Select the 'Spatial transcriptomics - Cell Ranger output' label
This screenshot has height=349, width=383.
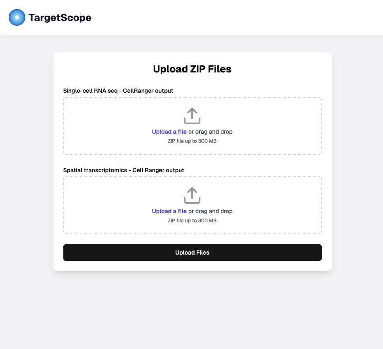(x=123, y=170)
